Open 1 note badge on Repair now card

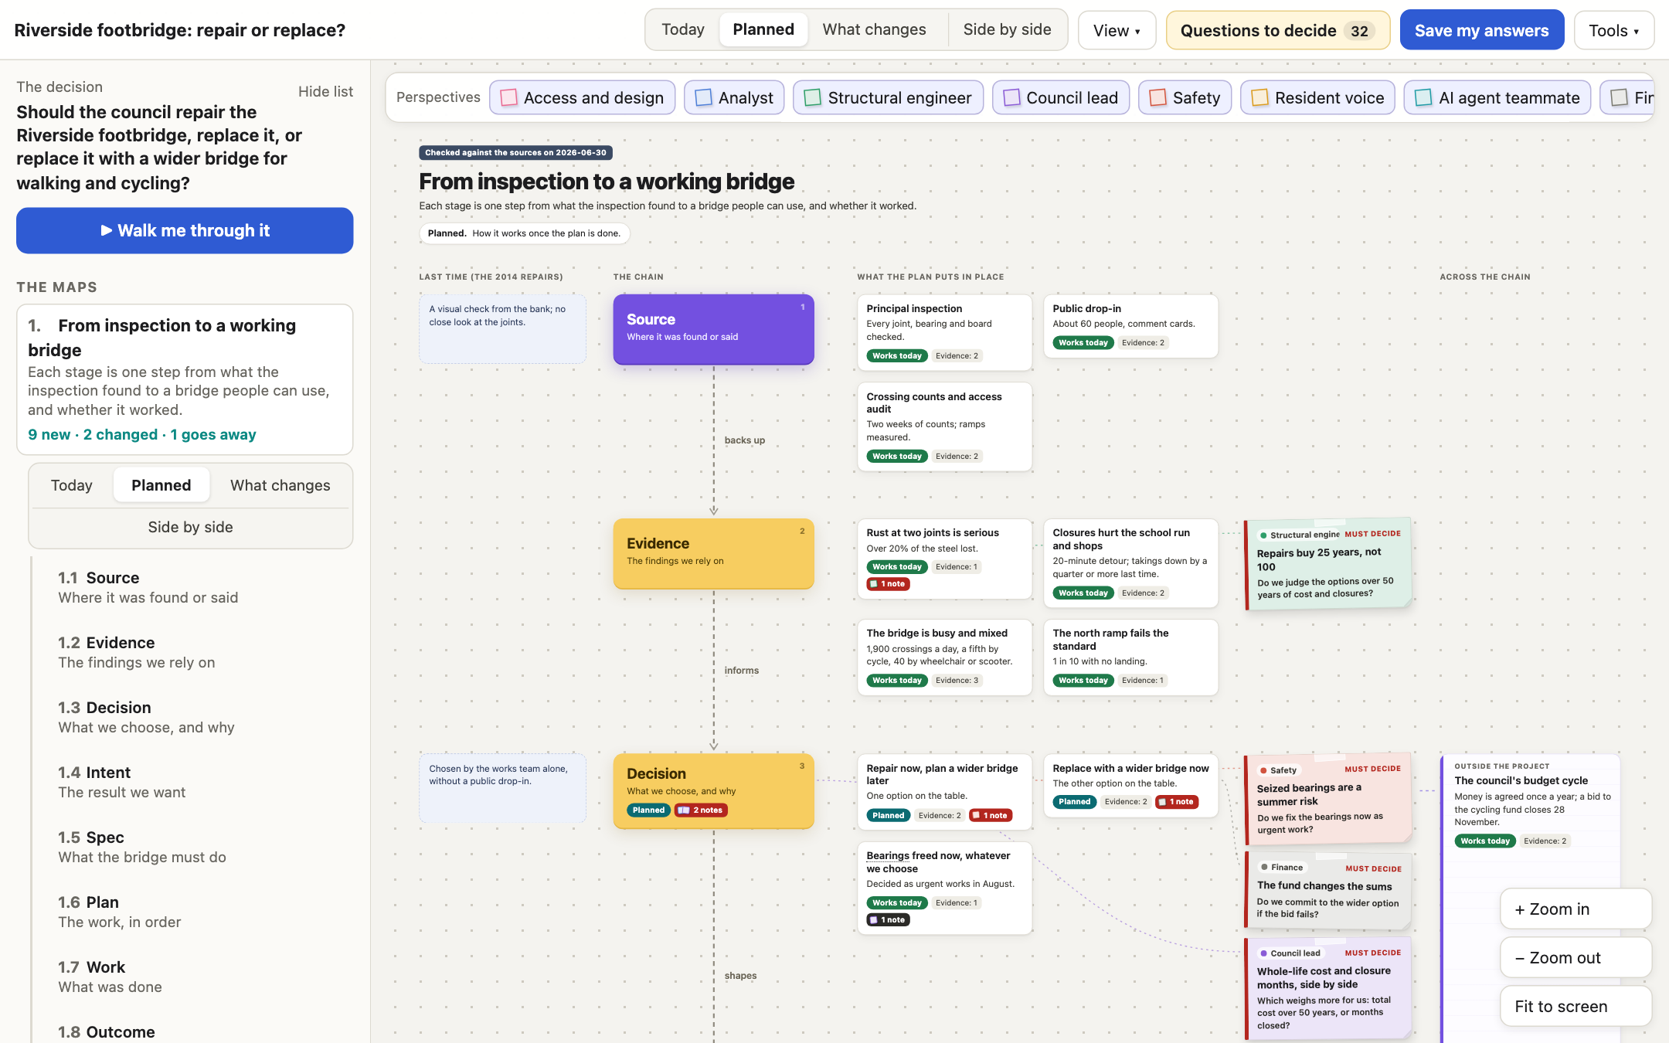point(991,816)
